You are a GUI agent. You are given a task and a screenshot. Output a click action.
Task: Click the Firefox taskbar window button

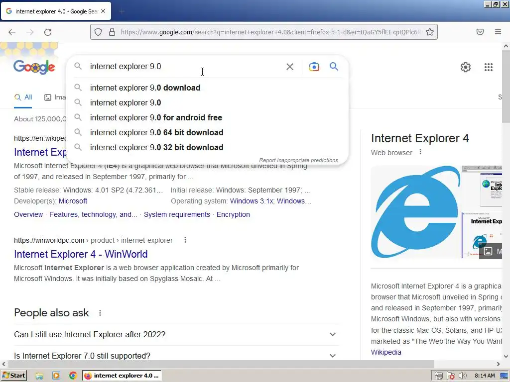[122, 376]
